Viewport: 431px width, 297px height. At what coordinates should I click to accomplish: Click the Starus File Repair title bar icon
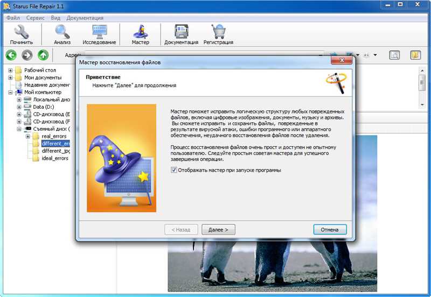click(7, 6)
